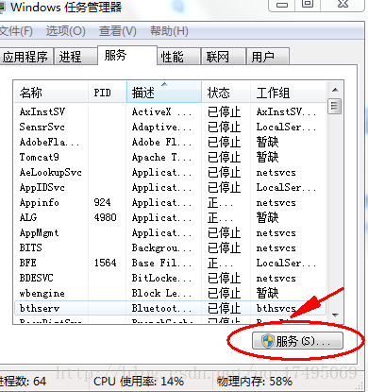The width and height of the screenshot is (368, 392).
Task: Select the SensrSvc service row
Action: [x=170, y=127]
